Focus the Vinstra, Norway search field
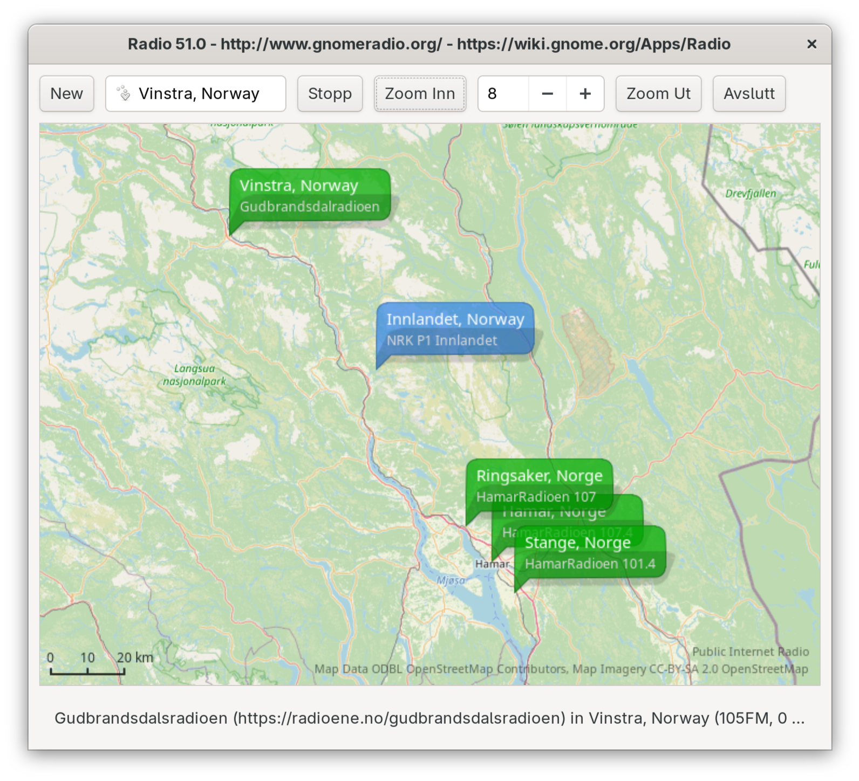859x781 pixels. (x=195, y=94)
